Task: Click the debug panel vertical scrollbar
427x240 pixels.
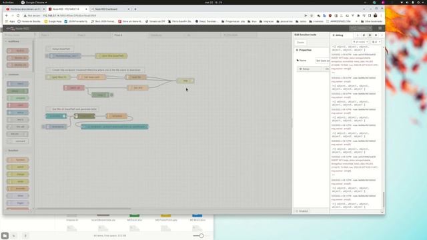Action: (x=384, y=200)
